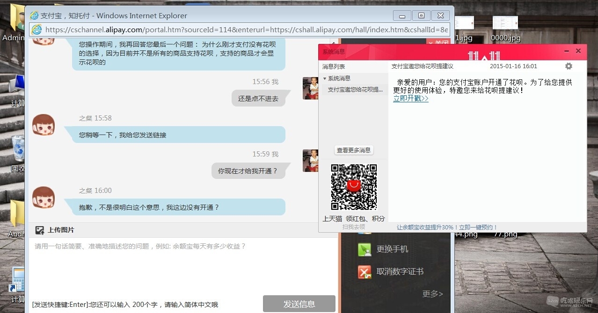This screenshot has height=313, width=598.
Task: Click the 11.11 banner logo in message window
Action: [x=484, y=57]
